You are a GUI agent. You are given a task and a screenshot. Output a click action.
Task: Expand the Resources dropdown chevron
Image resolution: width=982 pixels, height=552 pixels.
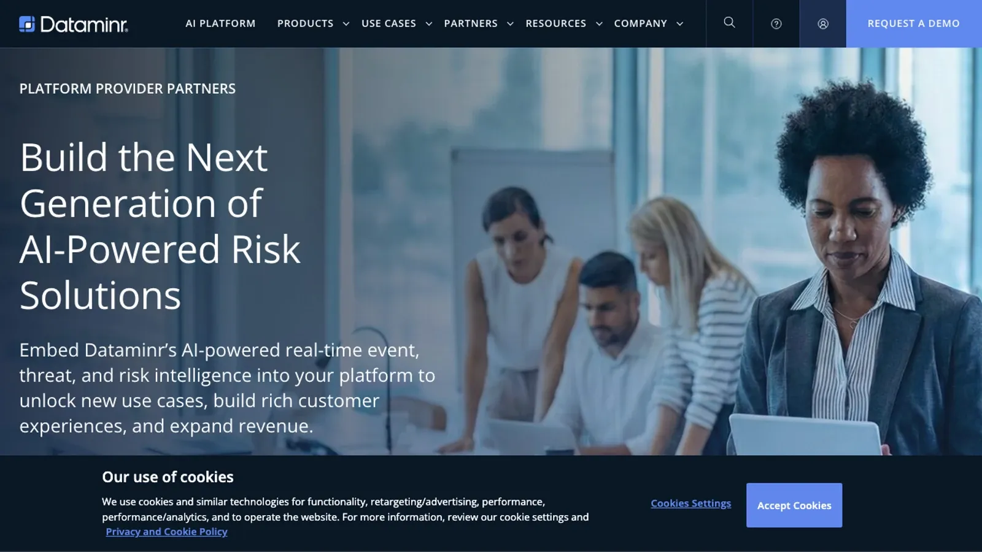[x=599, y=24]
